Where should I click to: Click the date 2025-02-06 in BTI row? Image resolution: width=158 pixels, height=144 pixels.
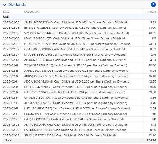[11, 44]
